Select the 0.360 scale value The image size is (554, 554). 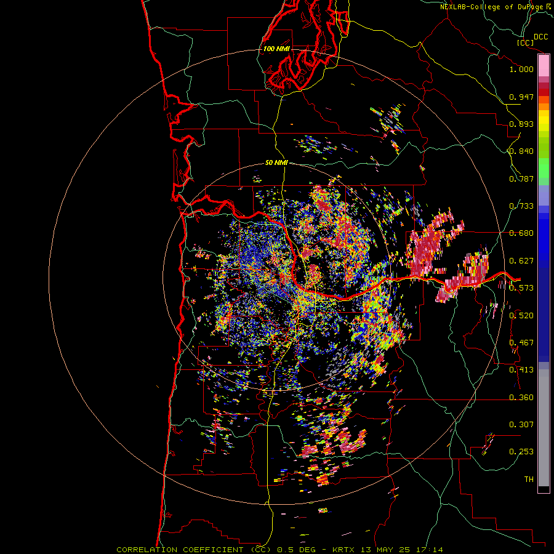pyautogui.click(x=521, y=398)
